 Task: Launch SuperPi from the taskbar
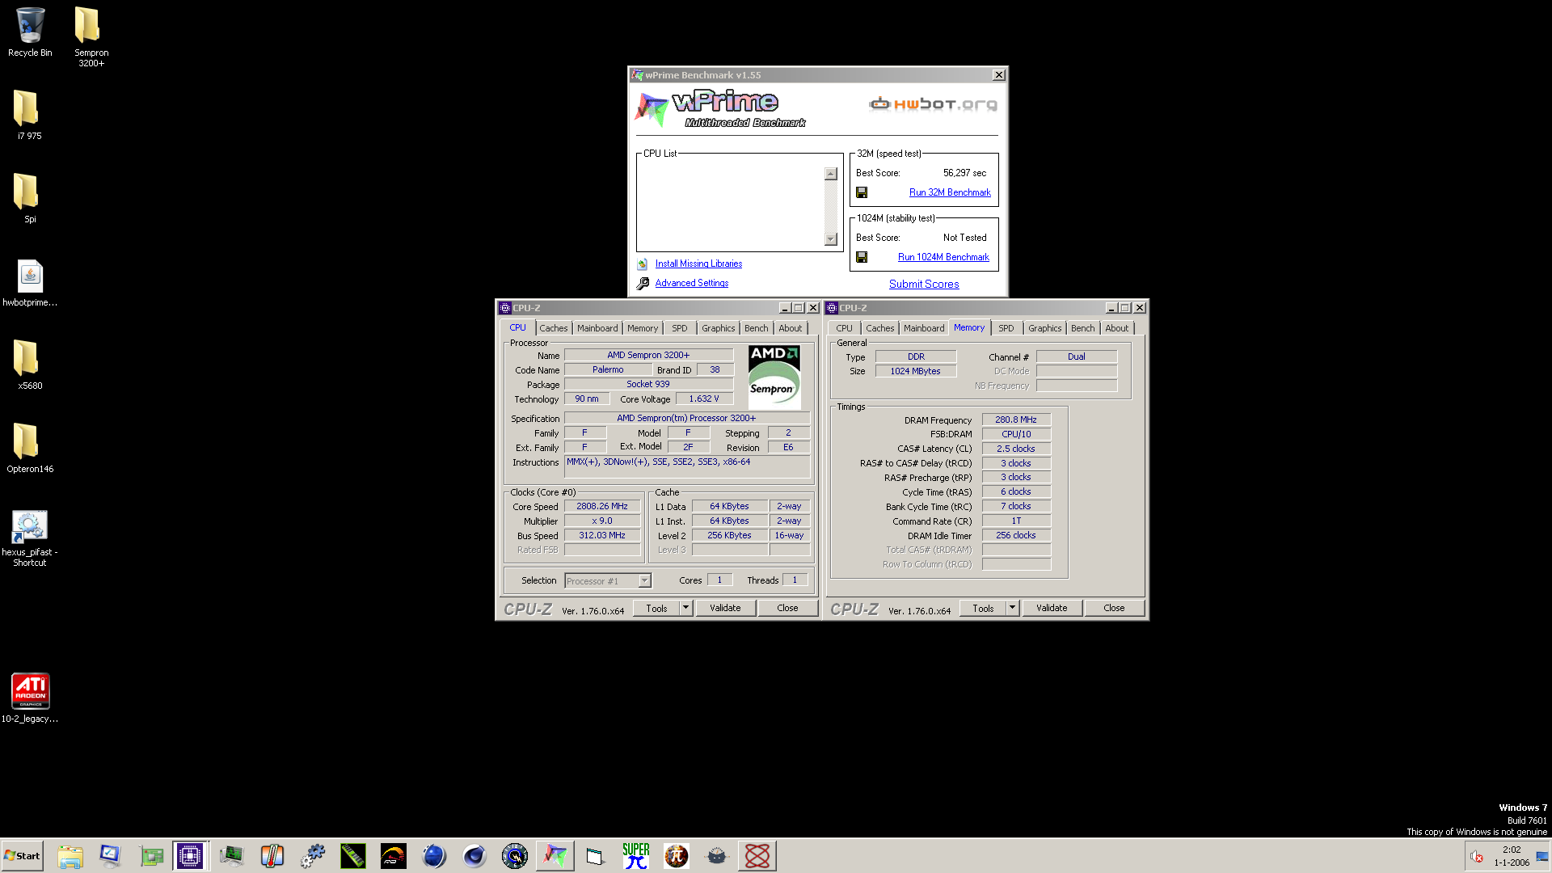coord(636,856)
